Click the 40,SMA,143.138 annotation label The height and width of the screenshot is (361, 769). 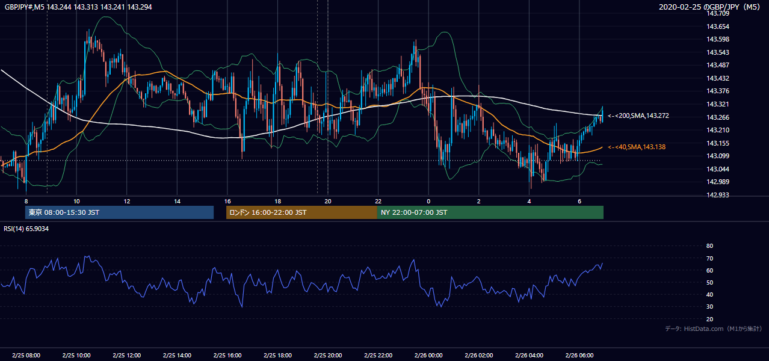(x=637, y=147)
